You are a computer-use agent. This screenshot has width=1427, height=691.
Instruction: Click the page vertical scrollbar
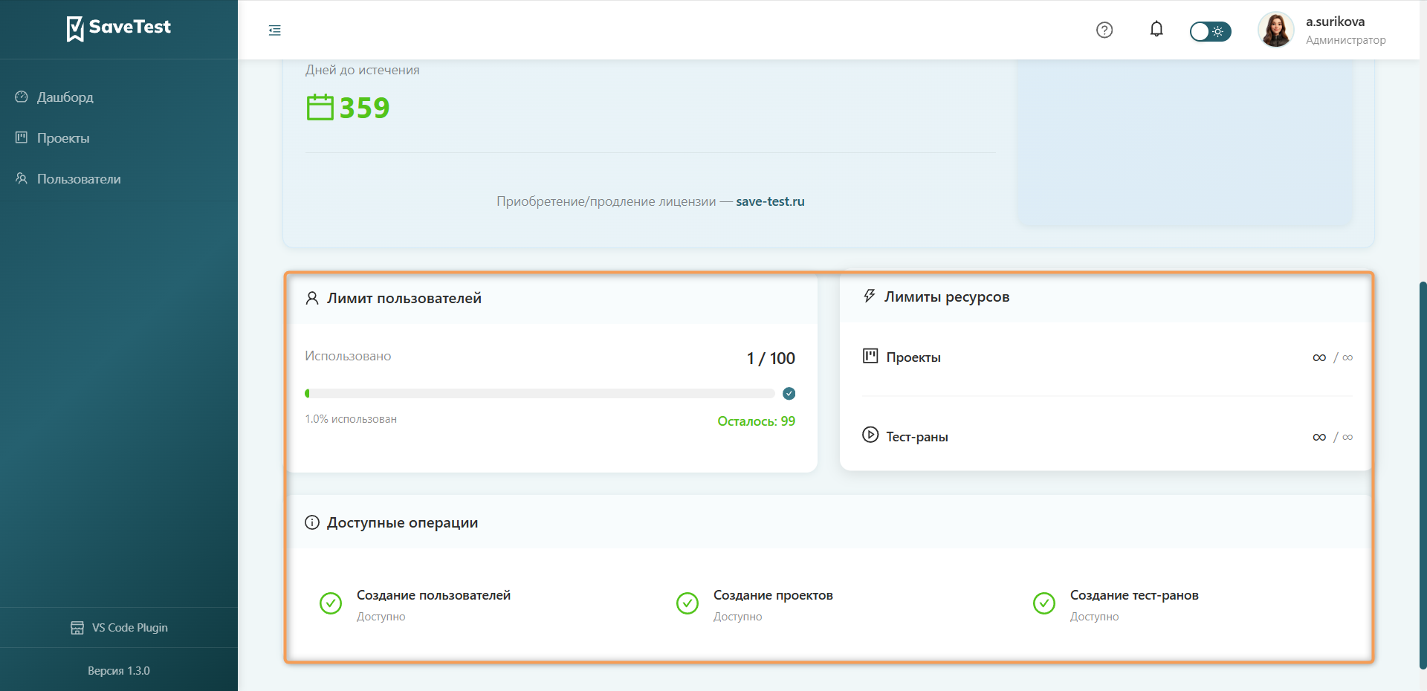pyautogui.click(x=1423, y=476)
